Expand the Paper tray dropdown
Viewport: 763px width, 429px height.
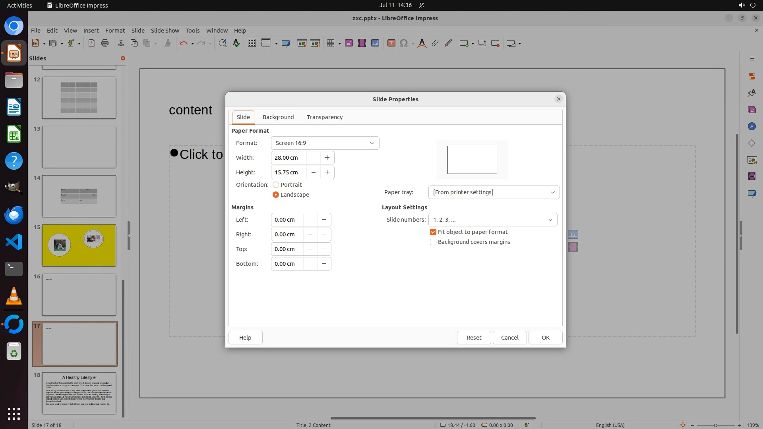pyautogui.click(x=494, y=192)
